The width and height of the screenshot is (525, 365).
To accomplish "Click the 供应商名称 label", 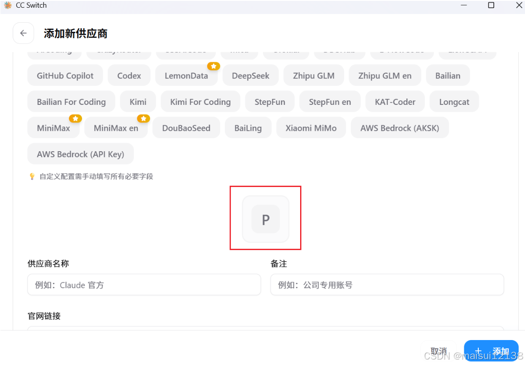I will [x=48, y=263].
